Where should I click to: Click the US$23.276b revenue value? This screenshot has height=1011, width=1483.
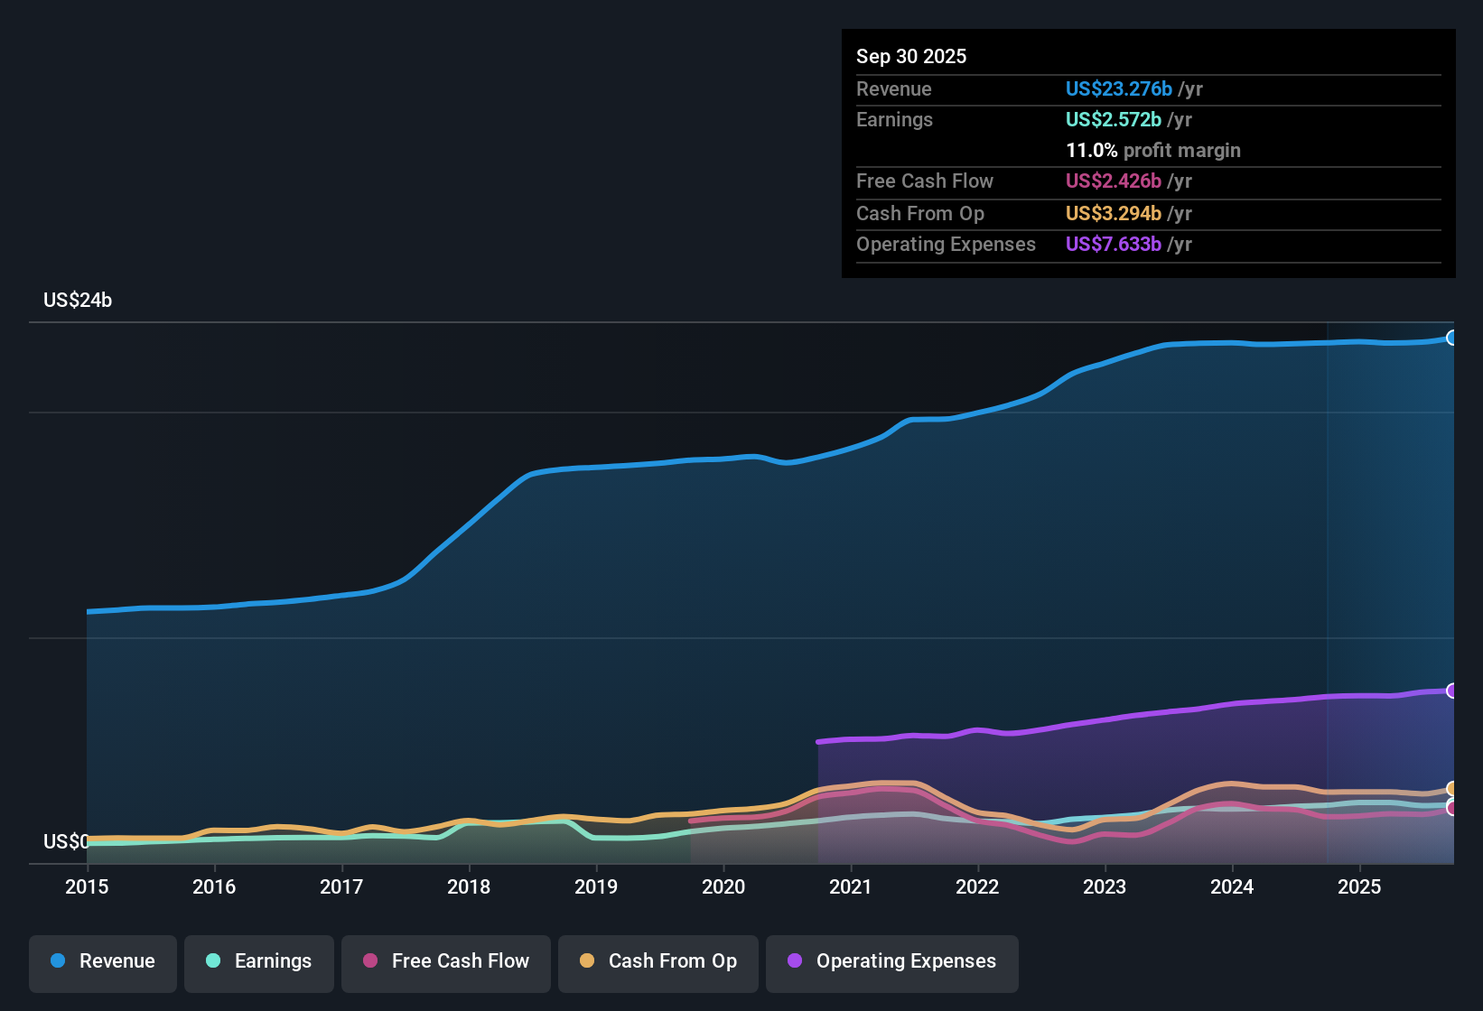[x=1117, y=88]
